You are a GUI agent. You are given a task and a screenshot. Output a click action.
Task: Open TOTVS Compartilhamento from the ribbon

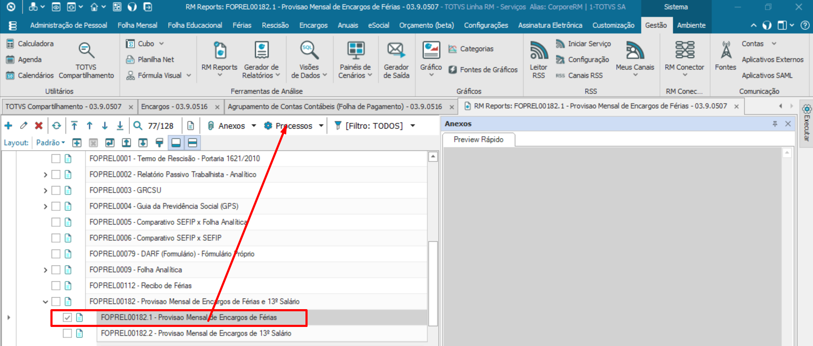click(x=86, y=59)
